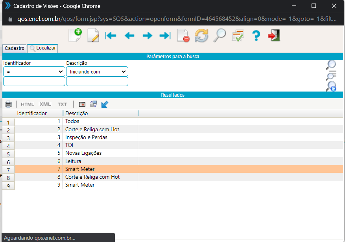Click the refresh arrows icon
This screenshot has width=345, height=242.
pos(201,36)
